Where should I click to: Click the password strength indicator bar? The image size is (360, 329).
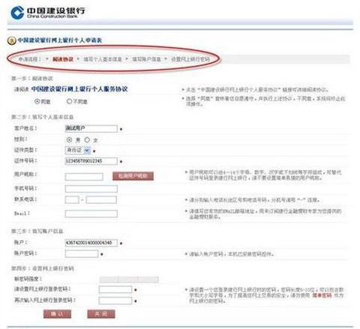(x=129, y=279)
